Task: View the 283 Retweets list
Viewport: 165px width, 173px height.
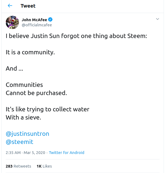Action: point(18,166)
